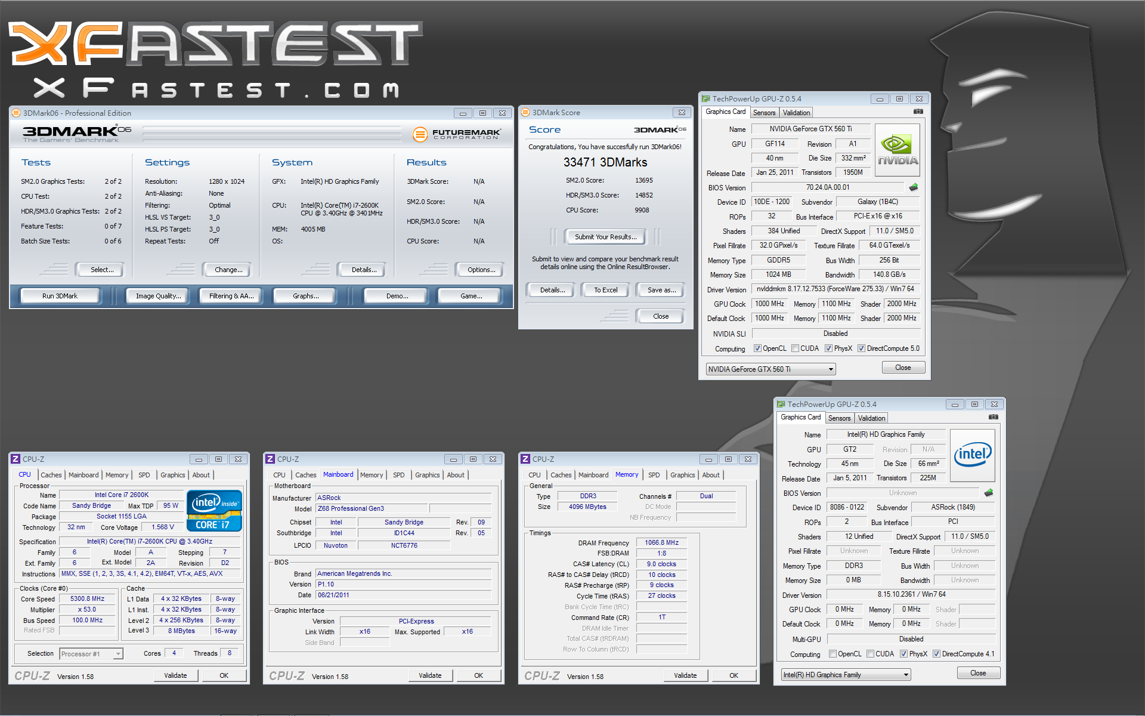Image resolution: width=1145 pixels, height=716 pixels.
Task: Click the Intel logo in the GPU-Z window
Action: (973, 455)
